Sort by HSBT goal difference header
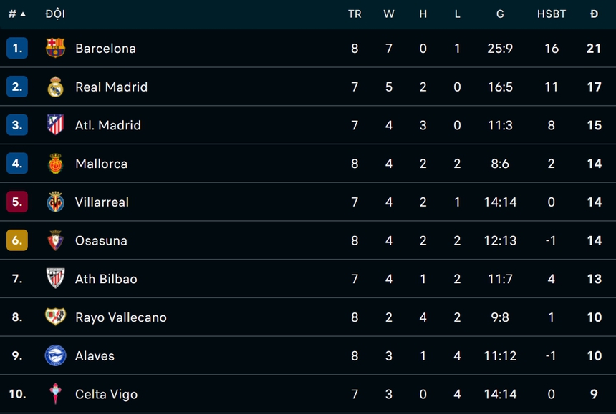This screenshot has width=616, height=414. click(552, 14)
